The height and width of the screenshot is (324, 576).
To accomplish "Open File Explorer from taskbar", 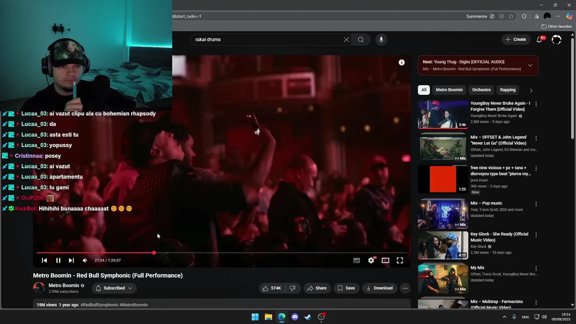I will click(268, 317).
